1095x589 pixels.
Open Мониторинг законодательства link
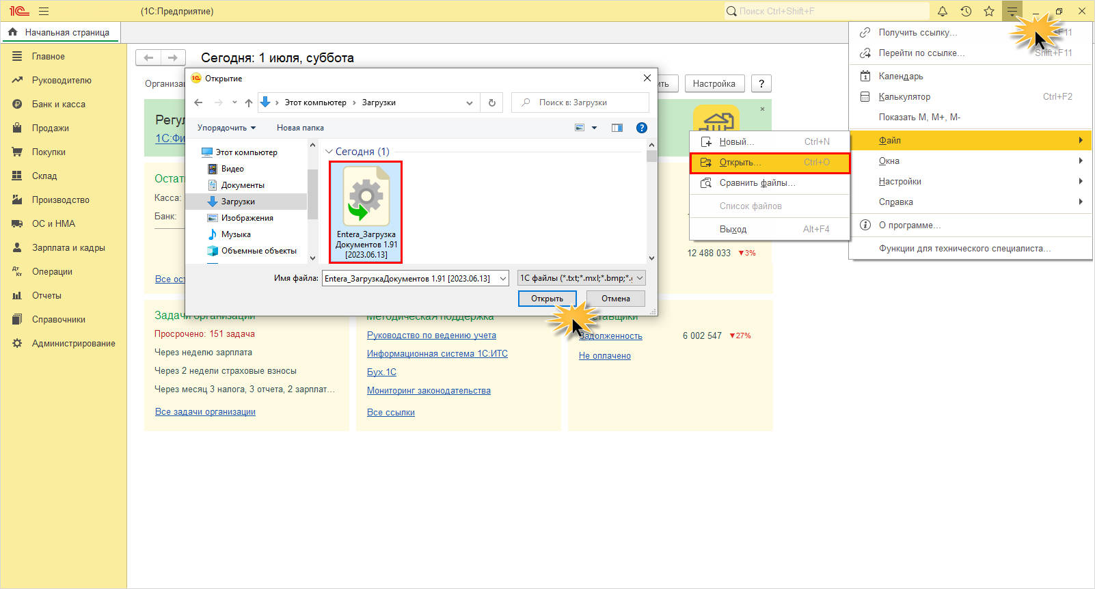429,391
